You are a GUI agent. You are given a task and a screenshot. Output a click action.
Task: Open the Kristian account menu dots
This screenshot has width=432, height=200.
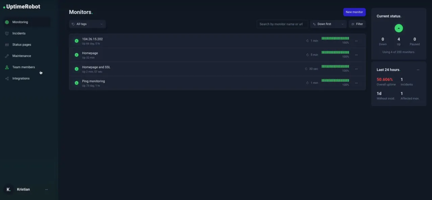pyautogui.click(x=47, y=190)
